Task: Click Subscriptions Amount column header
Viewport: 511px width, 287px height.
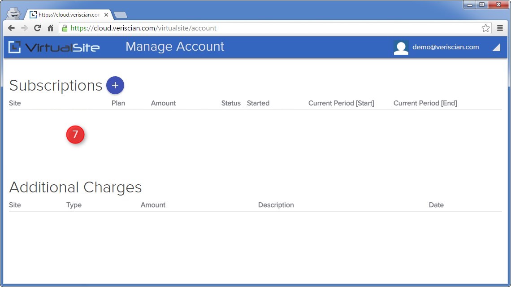Action: coord(163,103)
